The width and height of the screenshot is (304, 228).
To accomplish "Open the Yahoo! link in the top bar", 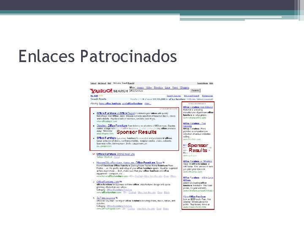I will click(93, 83).
